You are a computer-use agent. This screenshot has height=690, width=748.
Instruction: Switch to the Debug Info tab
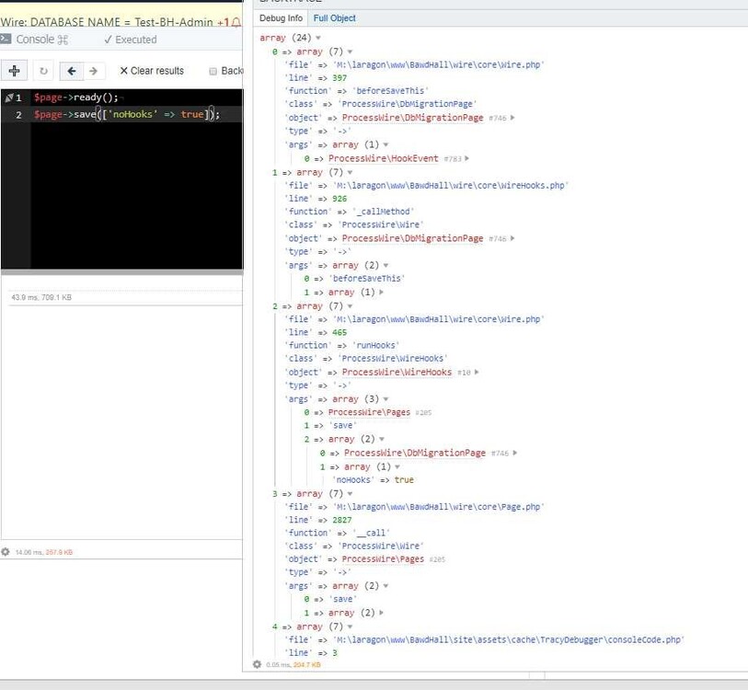(x=281, y=17)
